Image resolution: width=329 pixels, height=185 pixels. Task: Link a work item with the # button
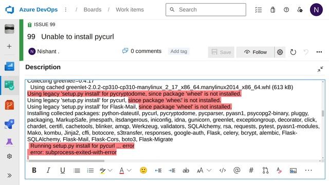(251, 170)
